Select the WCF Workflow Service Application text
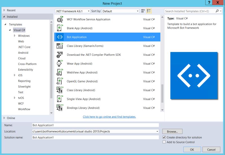This screenshot has height=155, width=225. (89, 19)
